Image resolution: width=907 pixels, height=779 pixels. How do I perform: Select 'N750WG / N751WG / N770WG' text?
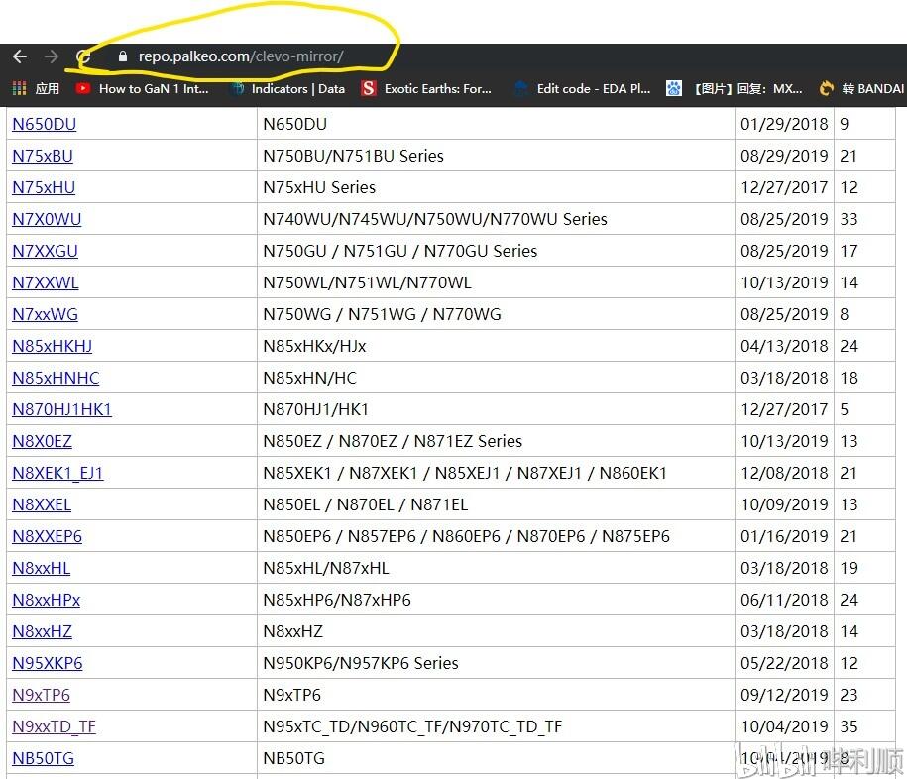(382, 314)
